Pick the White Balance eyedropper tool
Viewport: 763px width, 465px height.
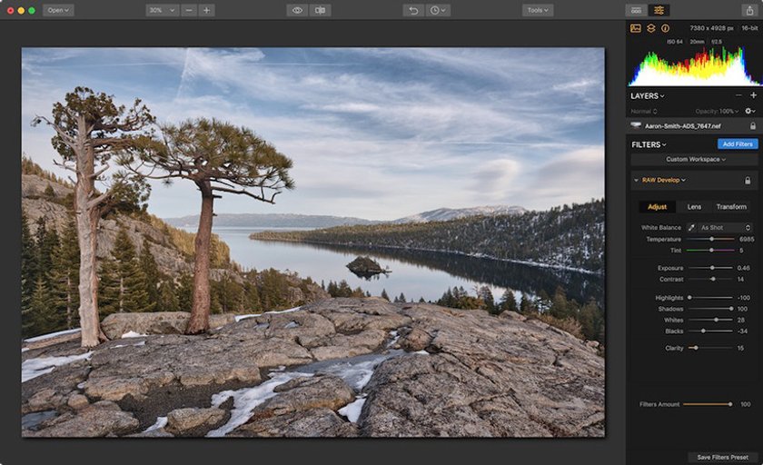691,228
